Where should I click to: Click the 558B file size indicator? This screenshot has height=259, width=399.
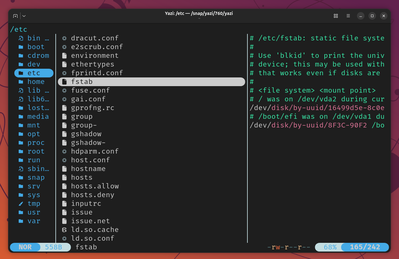(x=54, y=247)
